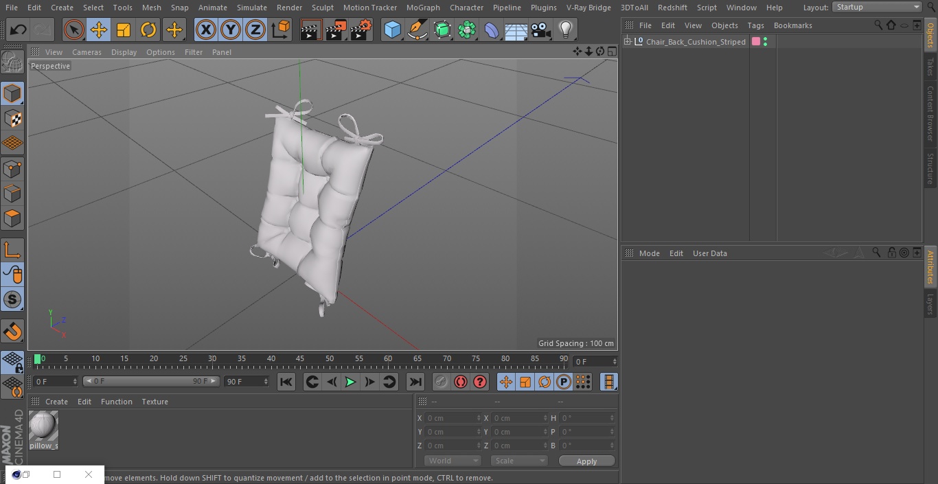The width and height of the screenshot is (938, 484).
Task: Open the Simulate menu
Action: (x=251, y=8)
